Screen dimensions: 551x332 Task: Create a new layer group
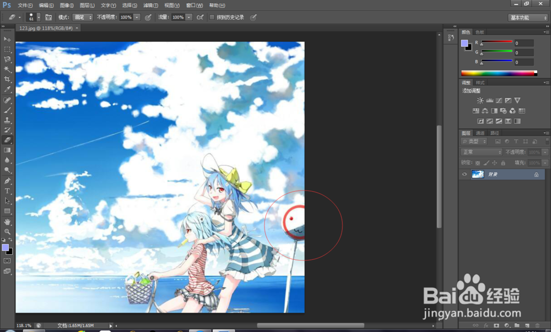[x=517, y=326]
